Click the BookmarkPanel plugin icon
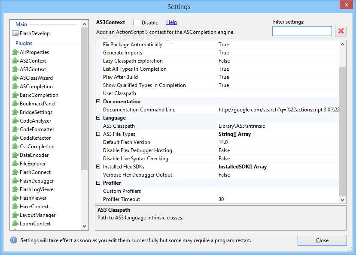356x255 pixels. (x=15, y=104)
